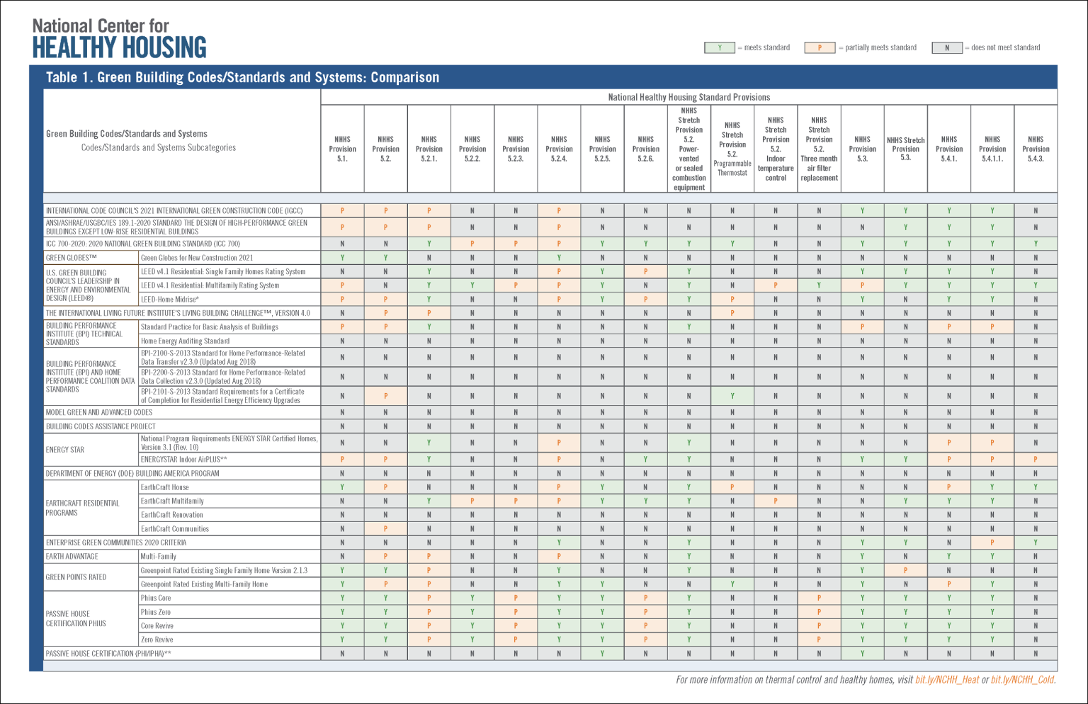Click the only P cell in Enterprise Green Communities row
The image size is (1088, 704).
[992, 543]
